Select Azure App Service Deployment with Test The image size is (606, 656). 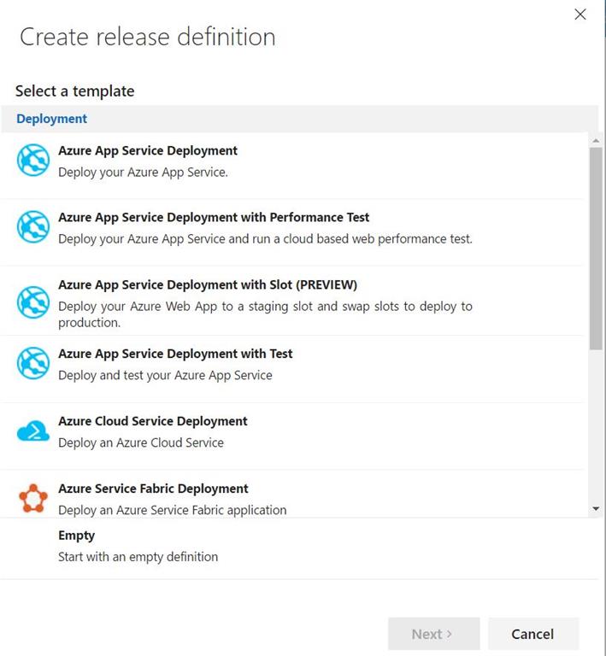click(x=175, y=354)
